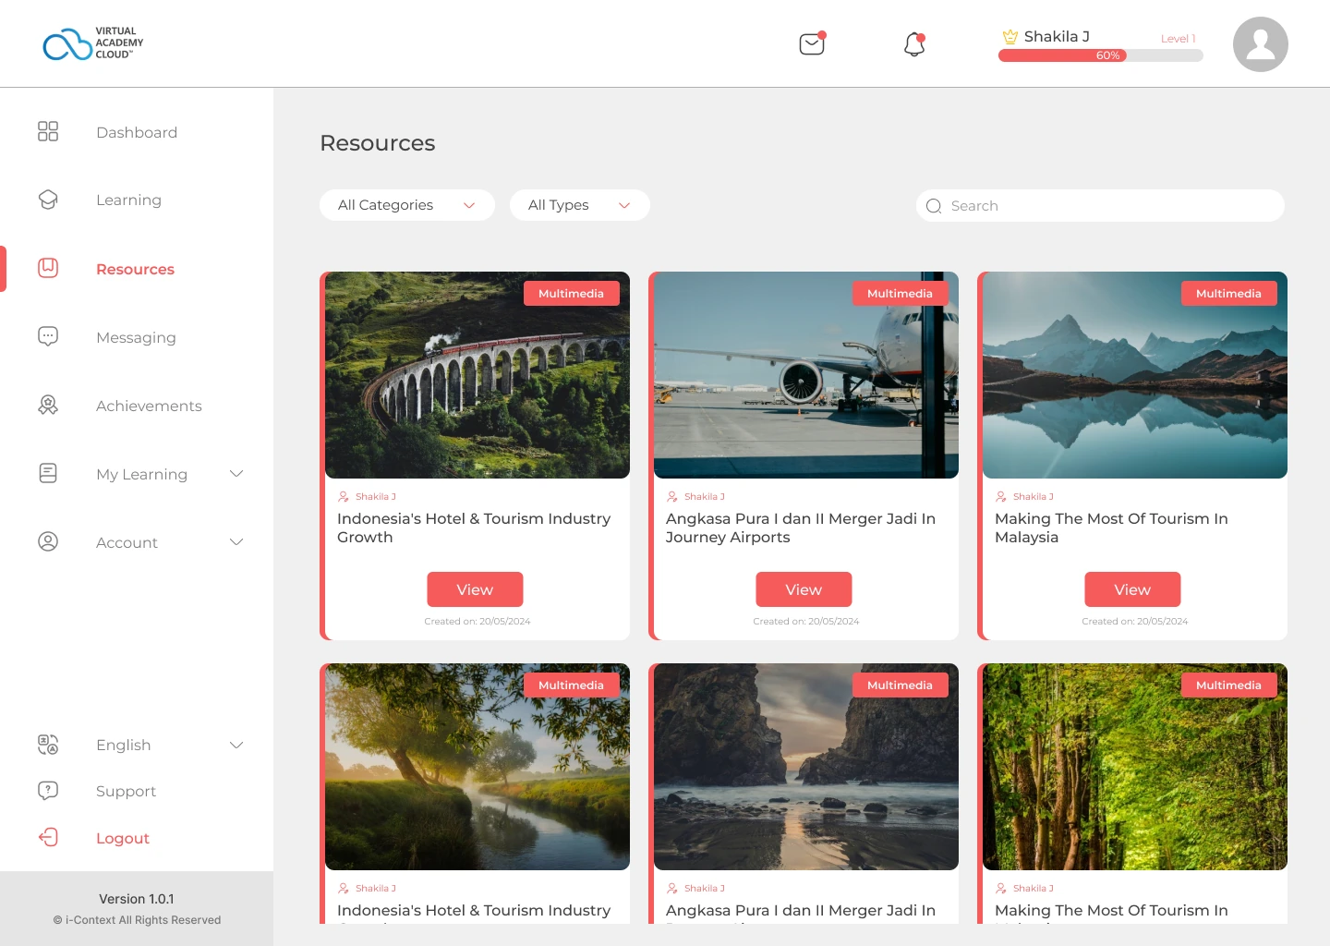Image resolution: width=1330 pixels, height=946 pixels.
Task: Click the Logout exit icon
Action: coord(48,837)
